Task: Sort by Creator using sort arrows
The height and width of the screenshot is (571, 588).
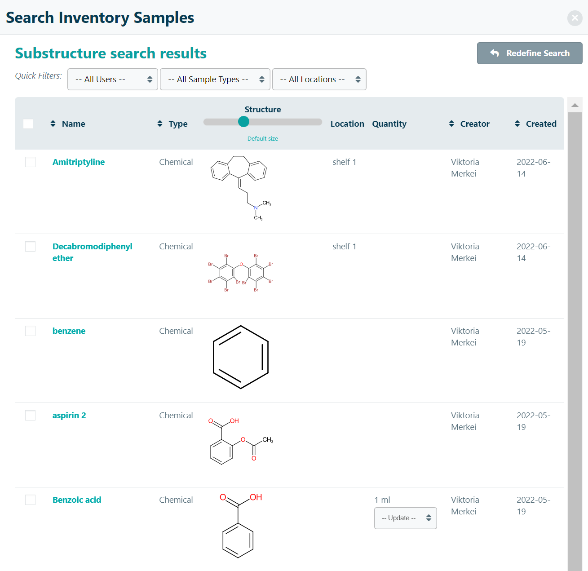Action: tap(451, 124)
